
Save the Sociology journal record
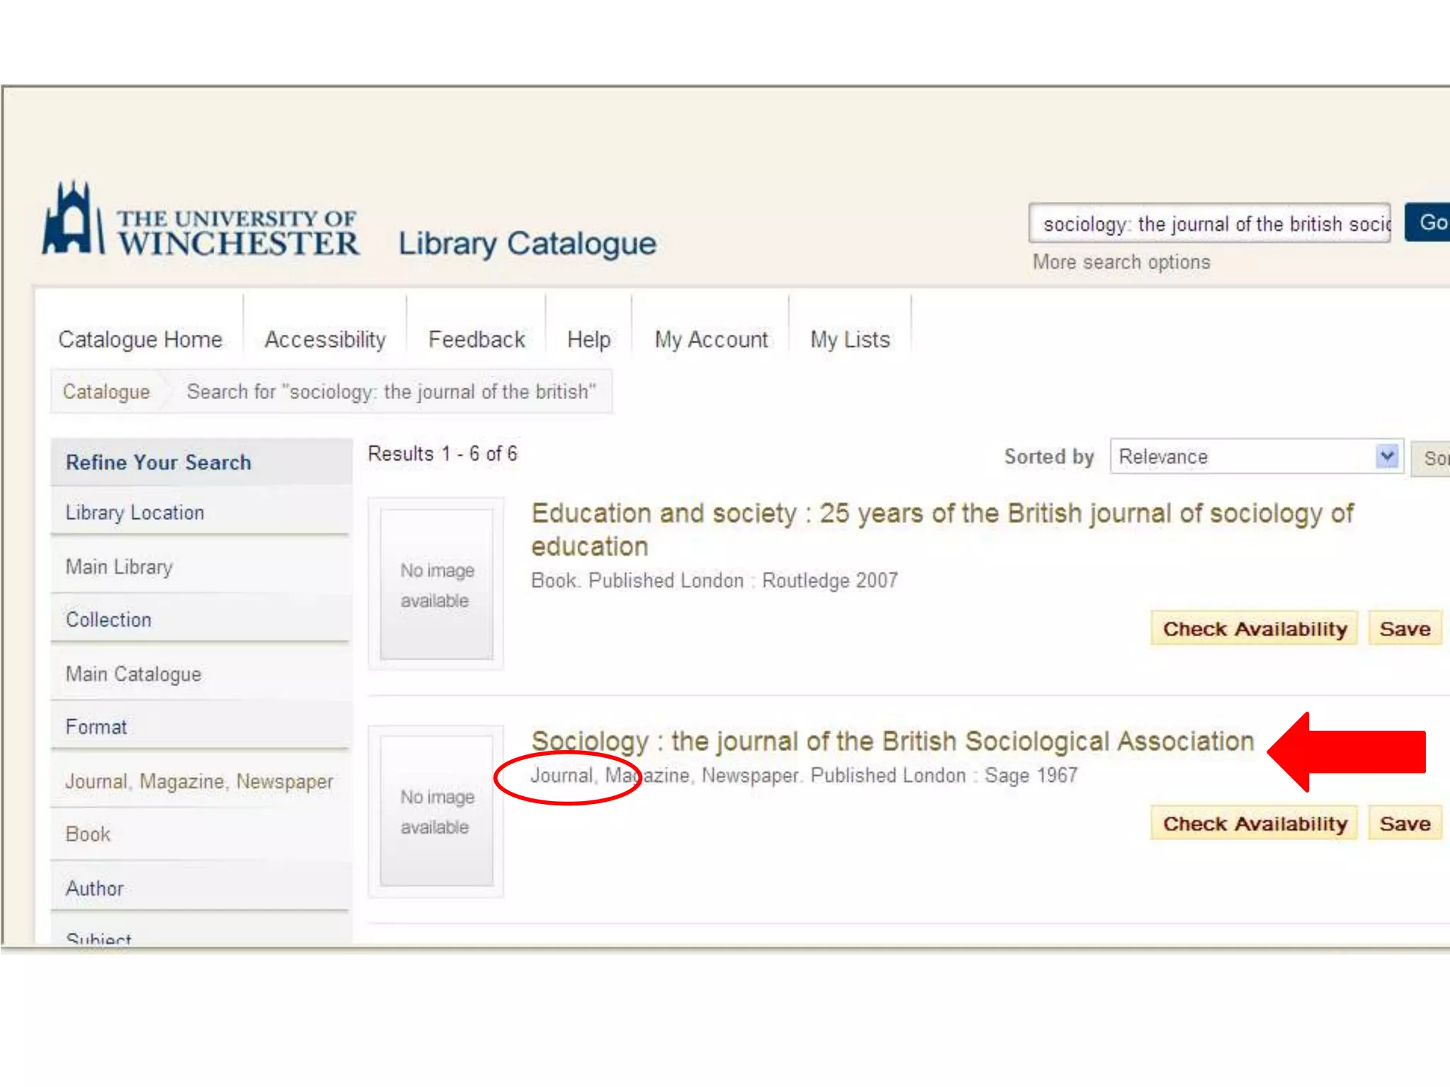(1404, 823)
